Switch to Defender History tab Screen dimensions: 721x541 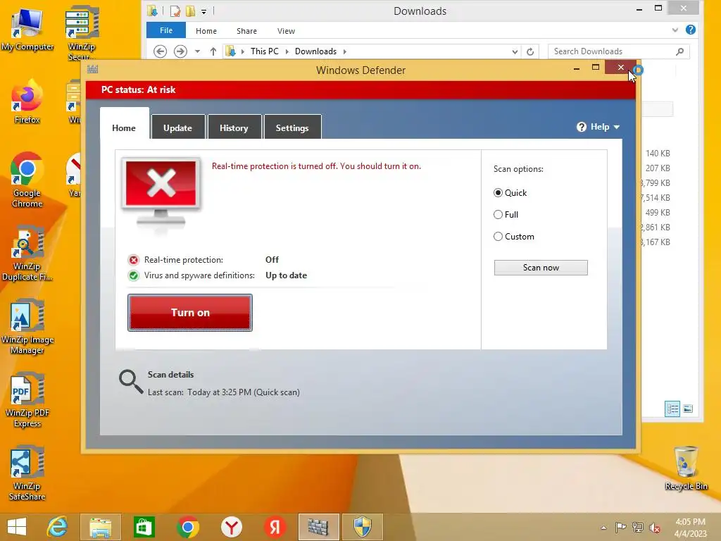(234, 128)
